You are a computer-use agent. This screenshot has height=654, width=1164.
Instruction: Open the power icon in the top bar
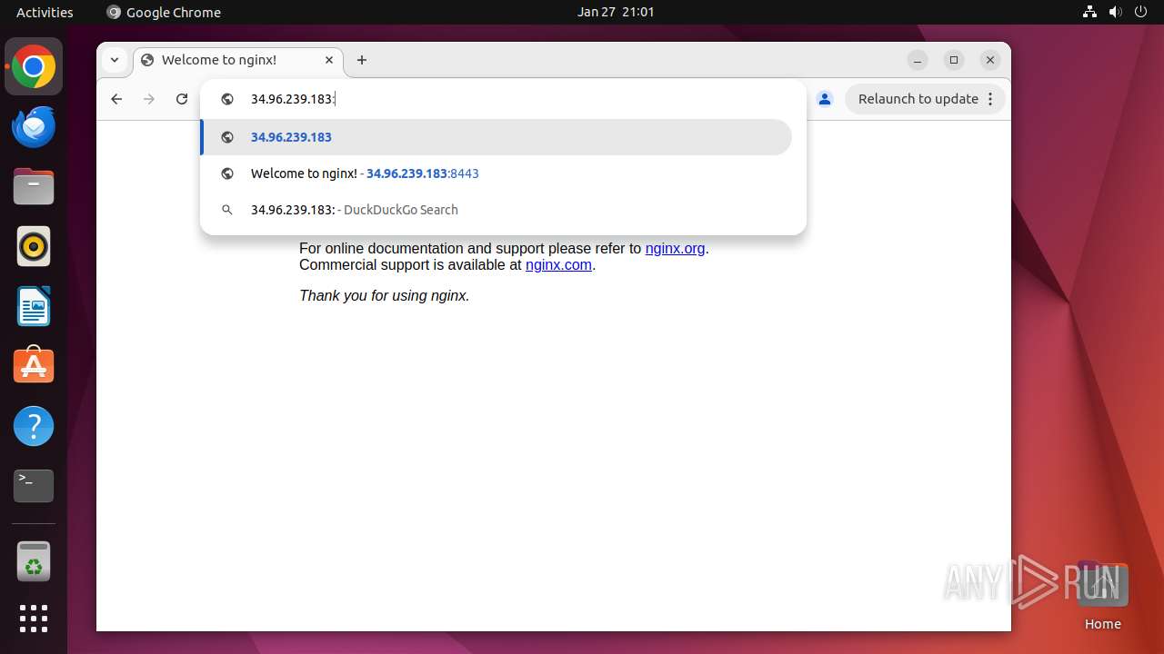point(1141,12)
